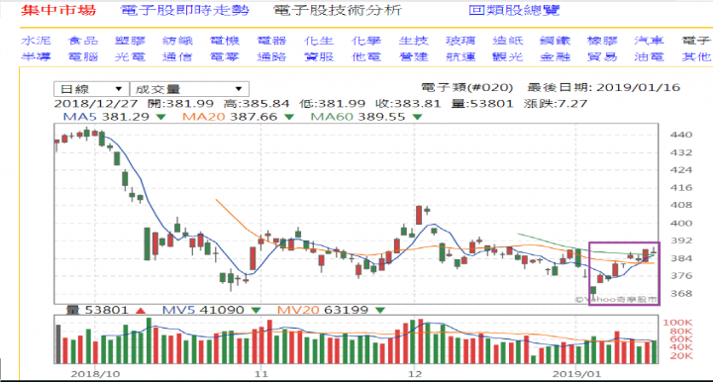Click the green down arrow beside MA60
This screenshot has height=382, width=713.
tap(418, 117)
